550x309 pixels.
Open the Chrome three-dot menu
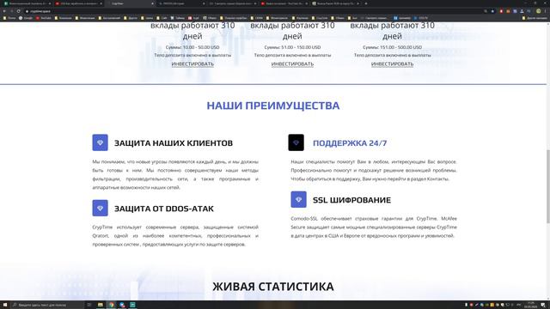(546, 11)
